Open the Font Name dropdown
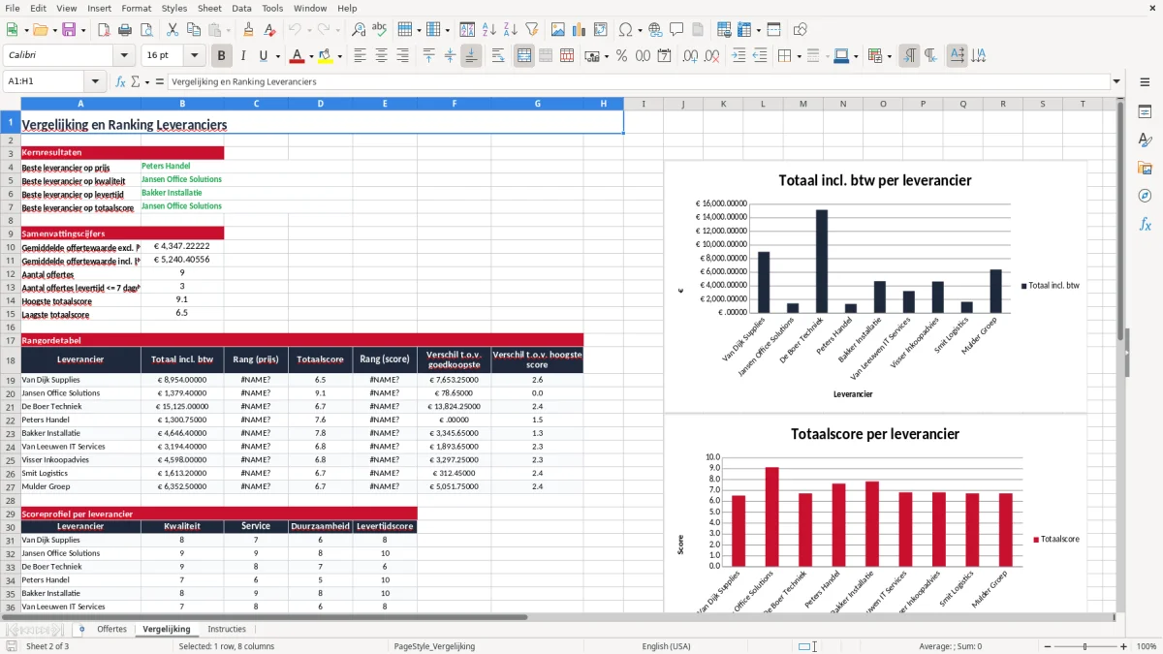 click(x=123, y=56)
